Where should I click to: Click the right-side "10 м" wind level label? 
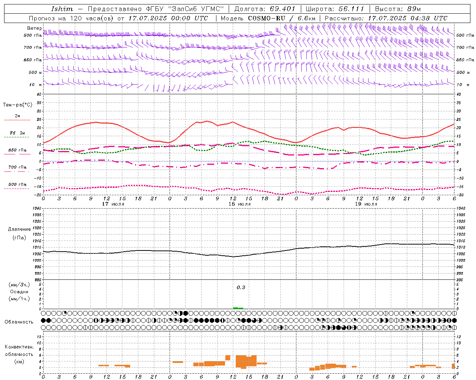463,85
